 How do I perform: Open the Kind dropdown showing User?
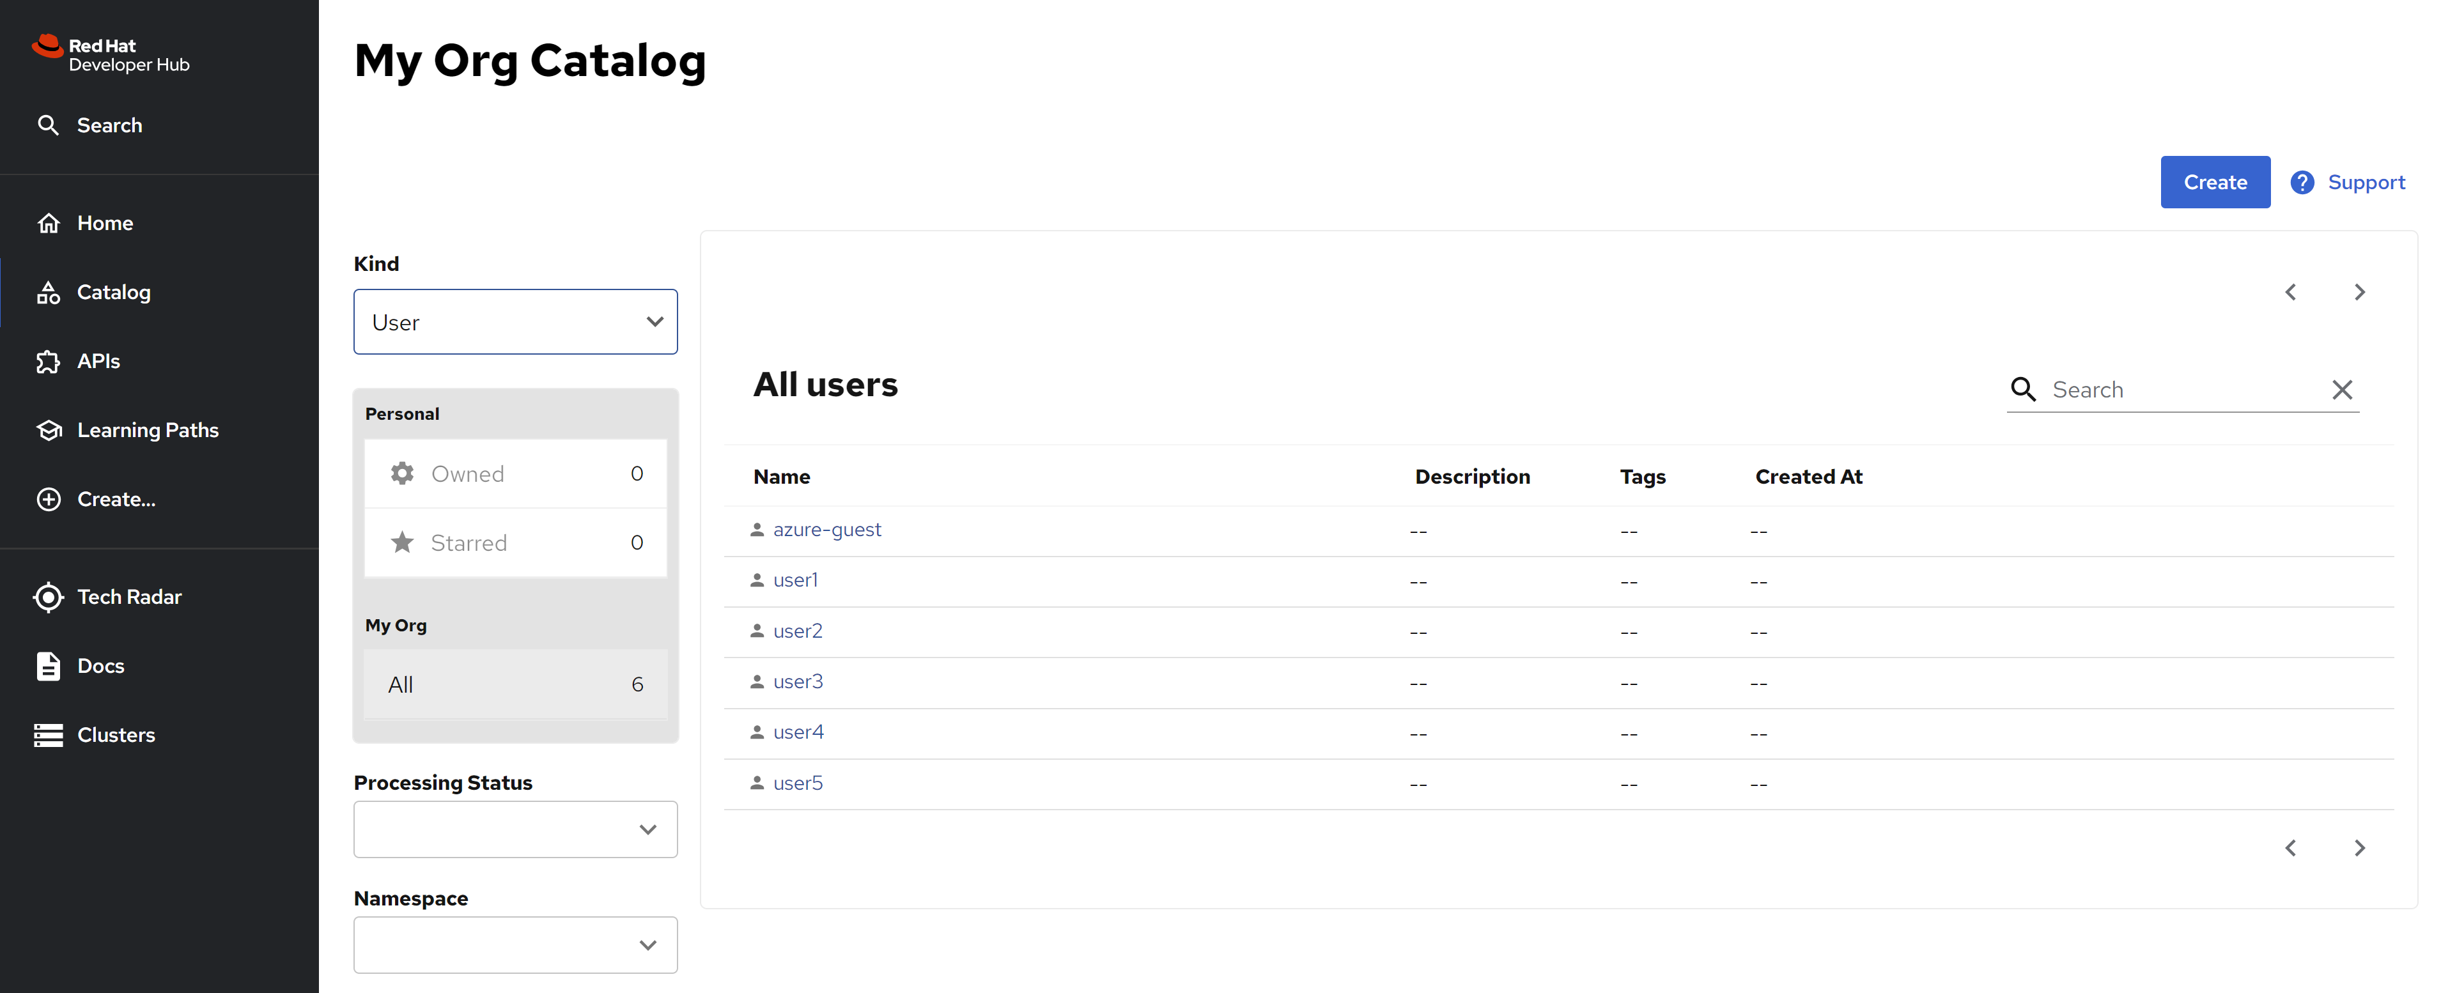515,322
